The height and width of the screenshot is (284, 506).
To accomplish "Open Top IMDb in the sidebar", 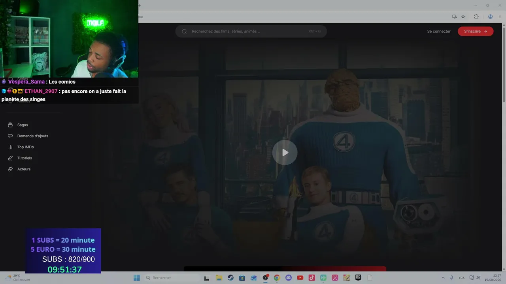I will (x=26, y=147).
